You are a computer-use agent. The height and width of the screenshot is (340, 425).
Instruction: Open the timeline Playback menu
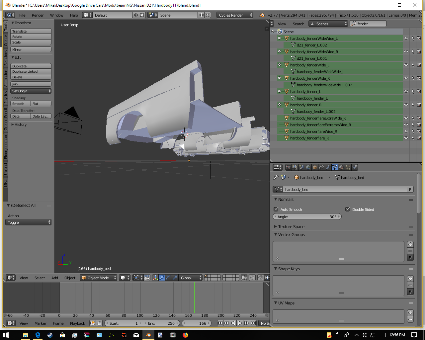(x=77, y=323)
